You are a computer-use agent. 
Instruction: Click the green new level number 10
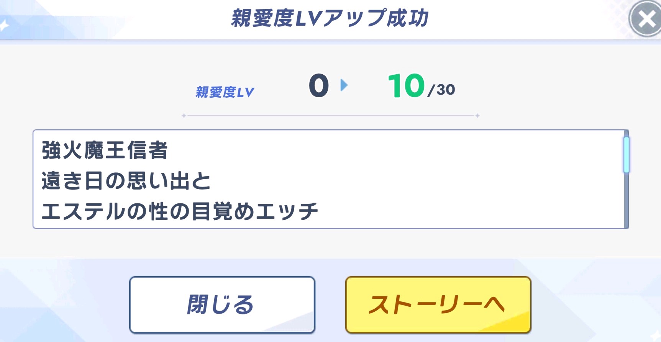point(406,86)
